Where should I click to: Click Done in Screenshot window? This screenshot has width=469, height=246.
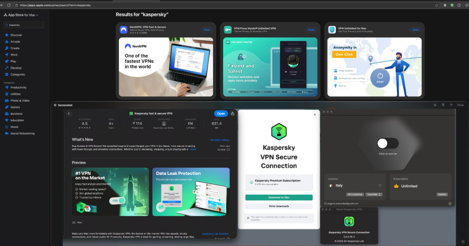[x=460, y=105]
